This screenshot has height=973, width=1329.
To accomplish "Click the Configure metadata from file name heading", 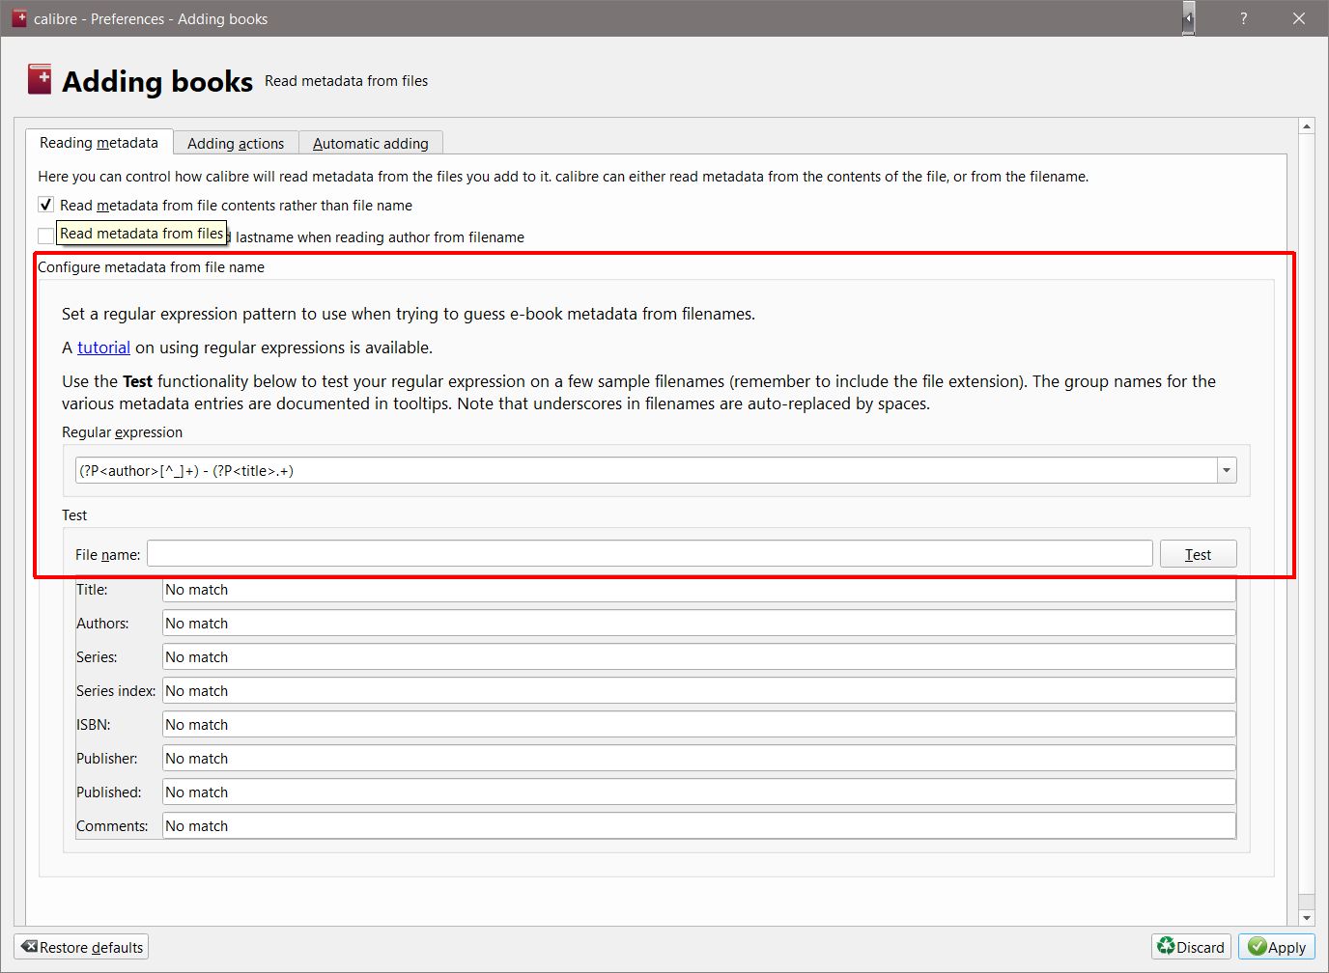I will pos(151,267).
